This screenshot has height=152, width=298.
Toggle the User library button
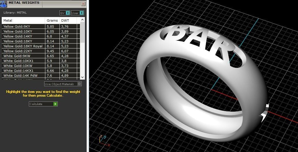(x=78, y=13)
